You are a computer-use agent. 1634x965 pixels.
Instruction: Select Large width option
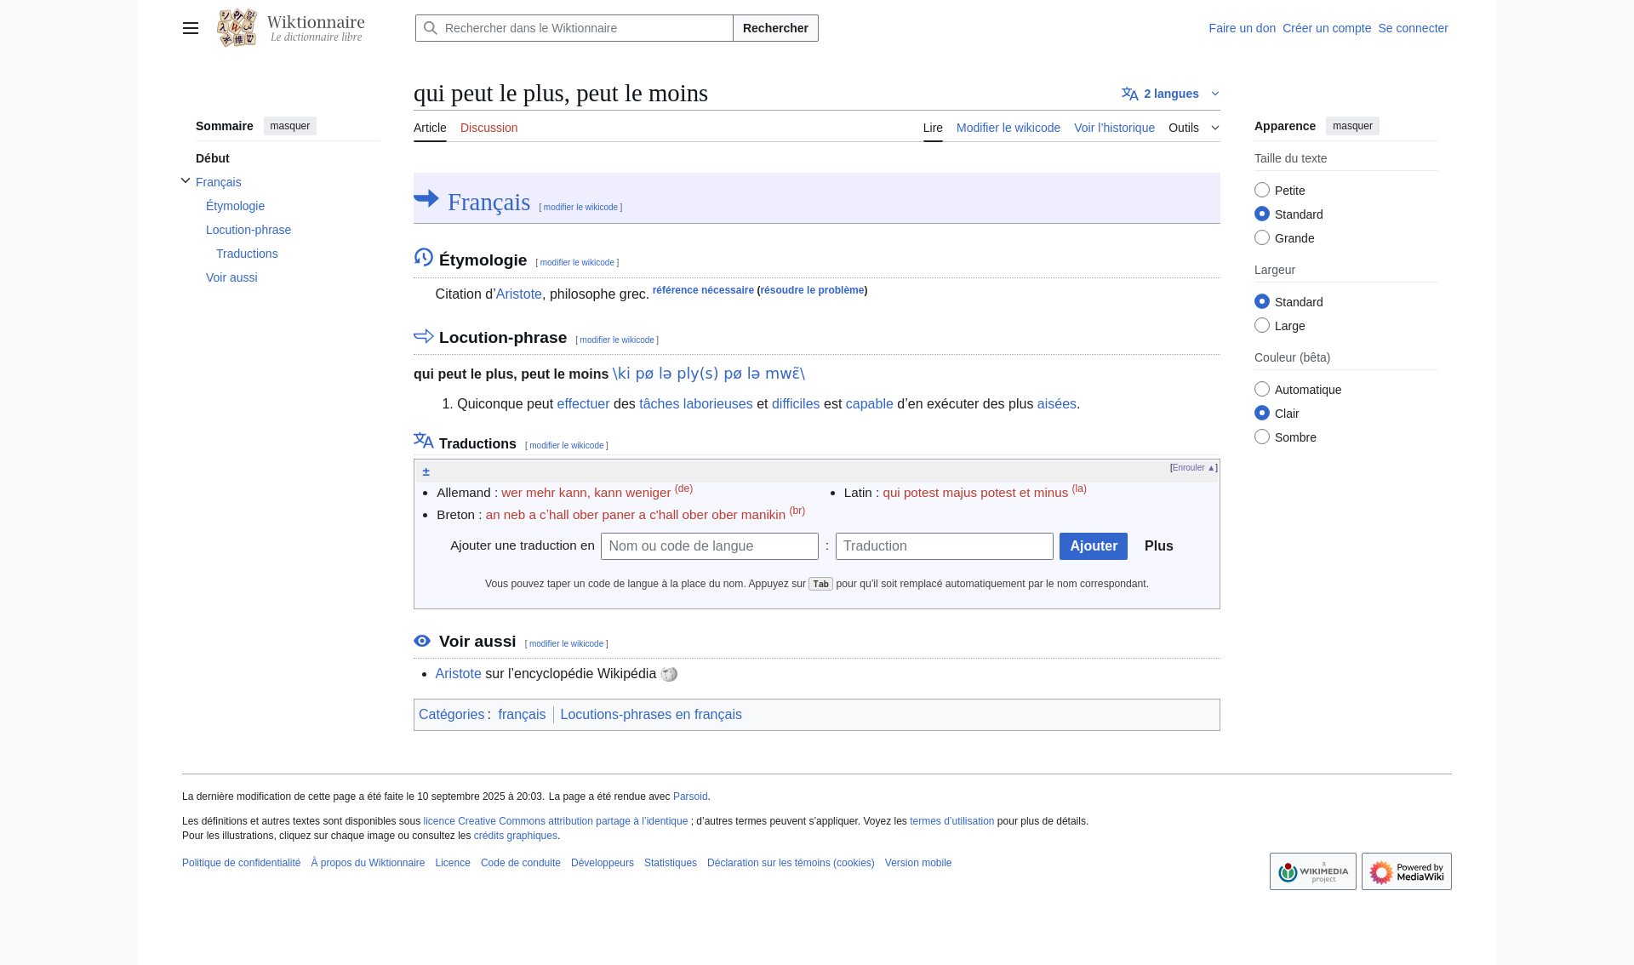point(1262,326)
